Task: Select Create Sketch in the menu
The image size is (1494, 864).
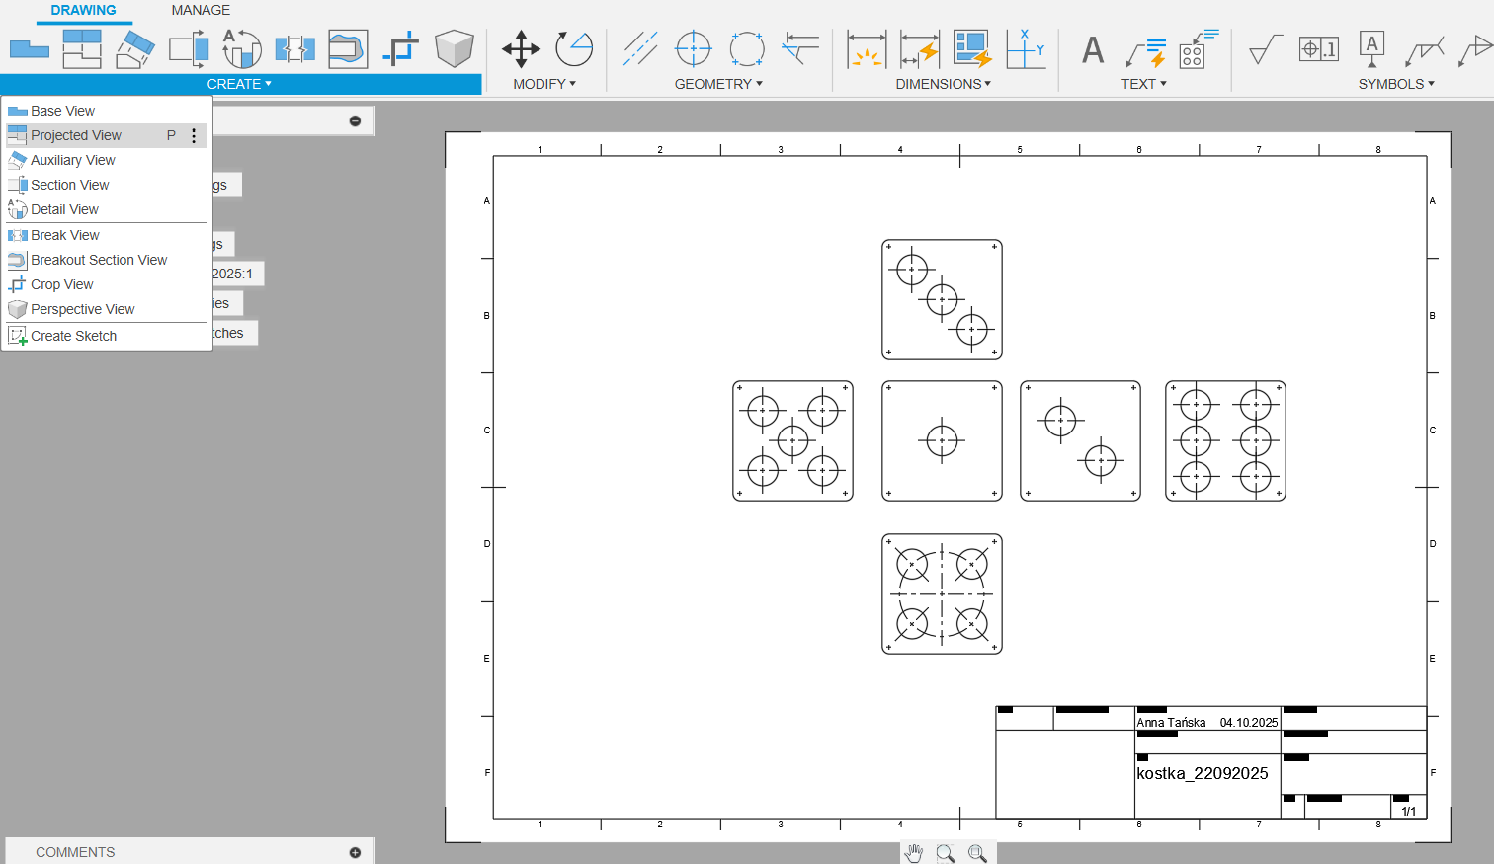Action: tap(74, 336)
